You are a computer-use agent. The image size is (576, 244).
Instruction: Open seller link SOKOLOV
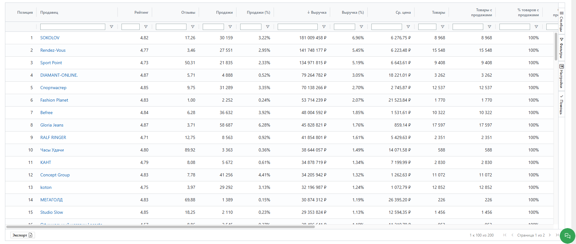50,38
